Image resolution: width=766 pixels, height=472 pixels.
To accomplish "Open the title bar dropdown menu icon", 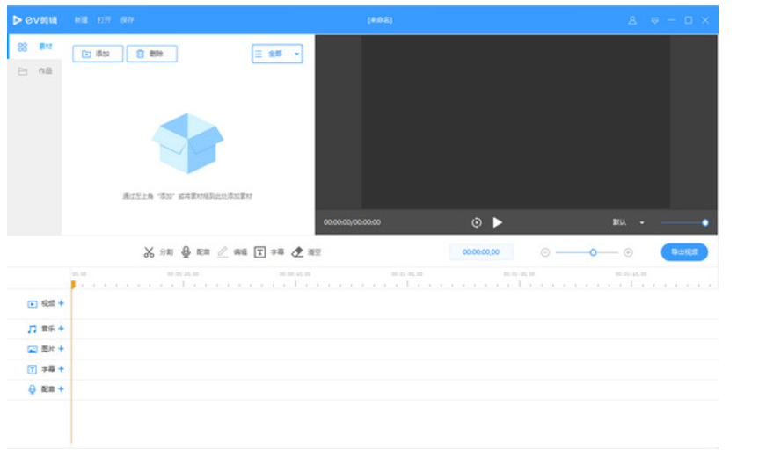I will tap(654, 20).
